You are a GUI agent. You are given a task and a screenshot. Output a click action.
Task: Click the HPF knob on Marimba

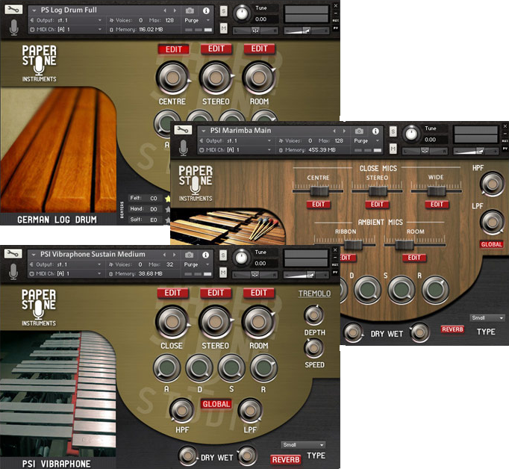[x=492, y=184]
